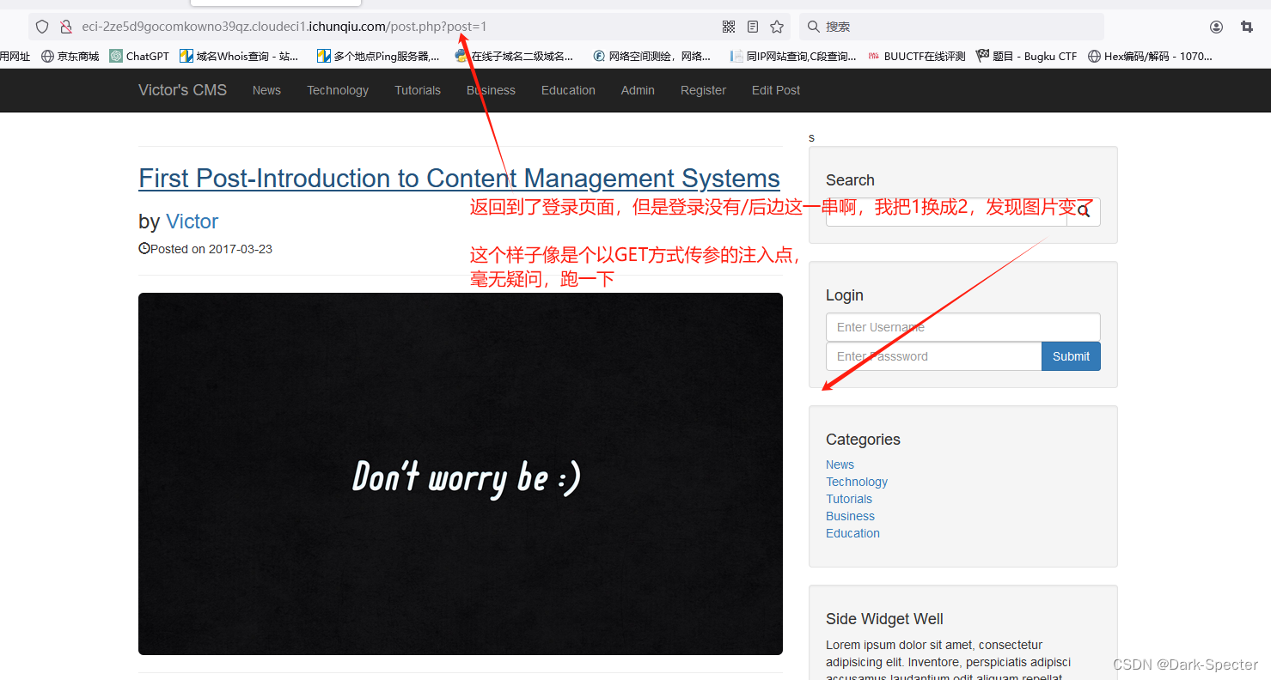
Task: Click the author link Victor
Action: (192, 222)
